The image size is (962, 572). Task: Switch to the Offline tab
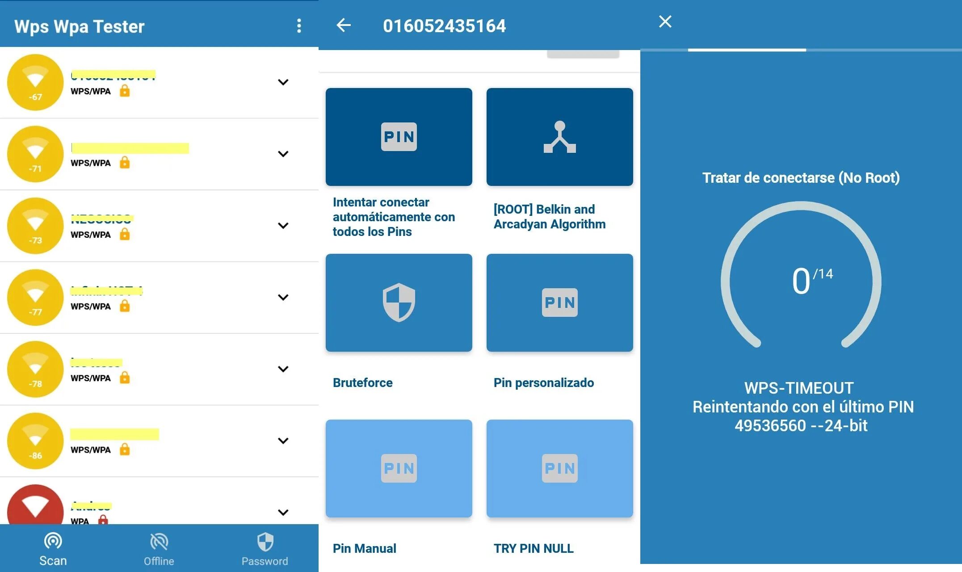[x=159, y=549]
